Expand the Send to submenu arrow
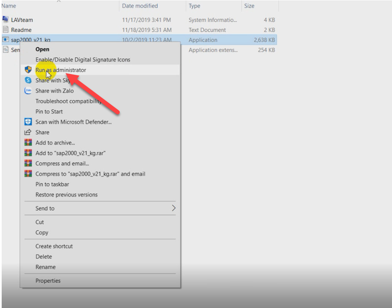Screen dimensions: 392x308 (174, 208)
